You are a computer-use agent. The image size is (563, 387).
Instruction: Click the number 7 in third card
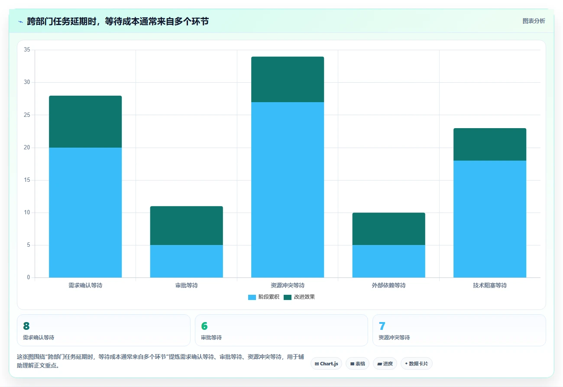382,326
